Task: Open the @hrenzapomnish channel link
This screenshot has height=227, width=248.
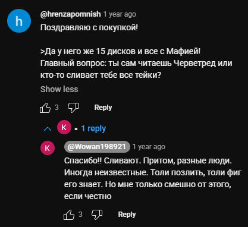Action: [71, 14]
